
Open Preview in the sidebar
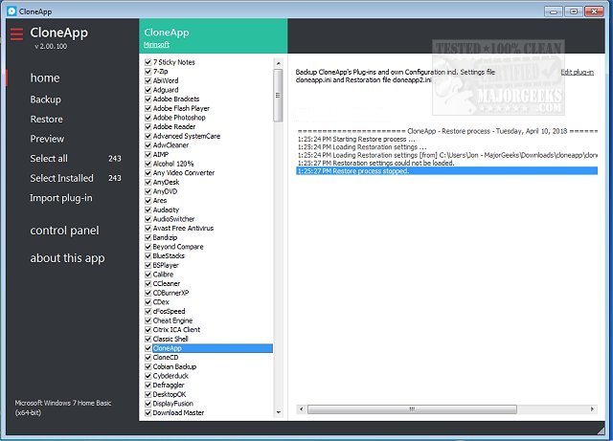(47, 139)
